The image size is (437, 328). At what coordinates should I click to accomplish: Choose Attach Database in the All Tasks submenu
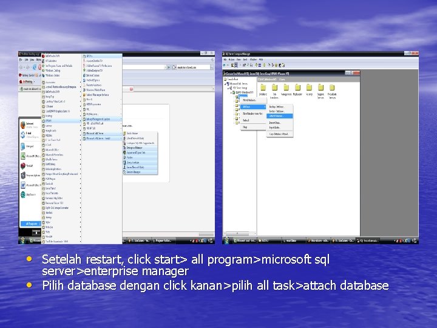click(x=280, y=116)
